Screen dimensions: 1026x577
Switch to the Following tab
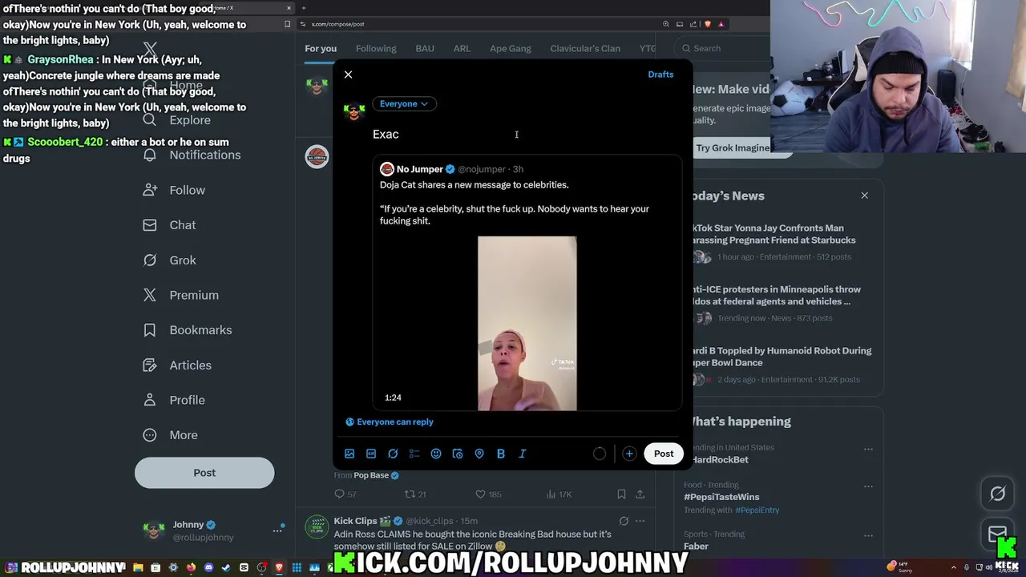coord(376,48)
